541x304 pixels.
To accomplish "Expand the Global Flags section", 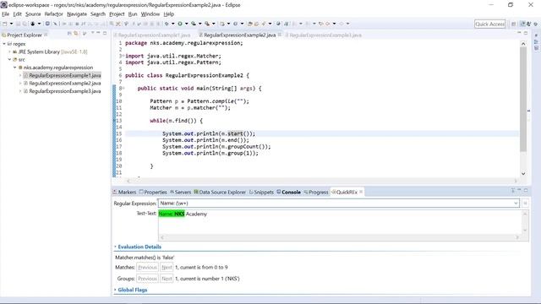I will click(x=115, y=290).
